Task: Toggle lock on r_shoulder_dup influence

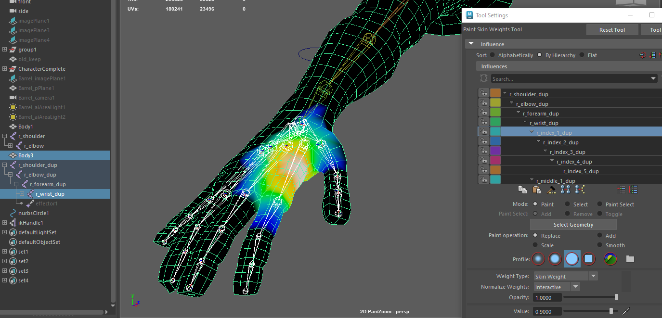Action: 483,93
